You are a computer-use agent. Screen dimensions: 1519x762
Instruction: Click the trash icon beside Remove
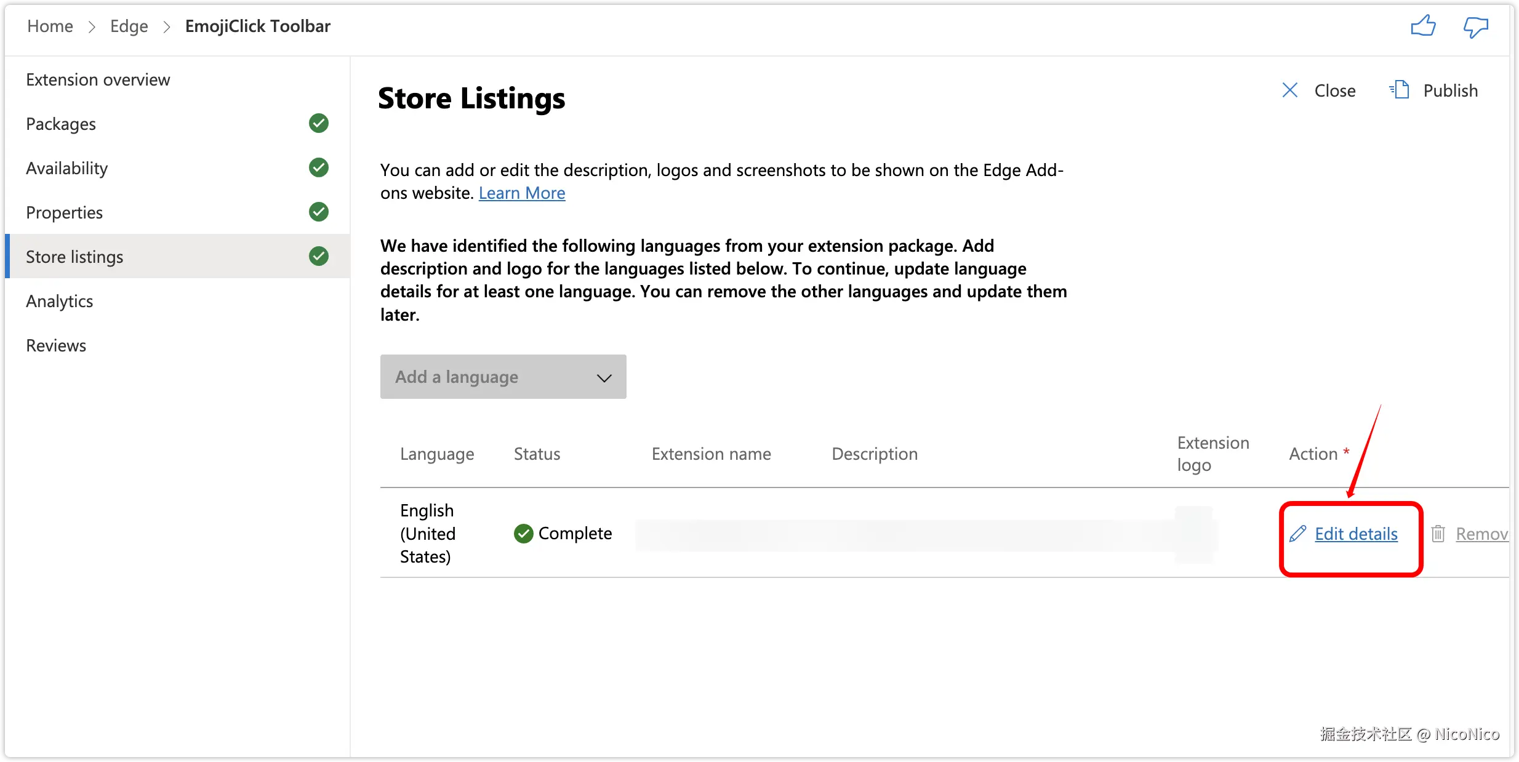[x=1438, y=534]
